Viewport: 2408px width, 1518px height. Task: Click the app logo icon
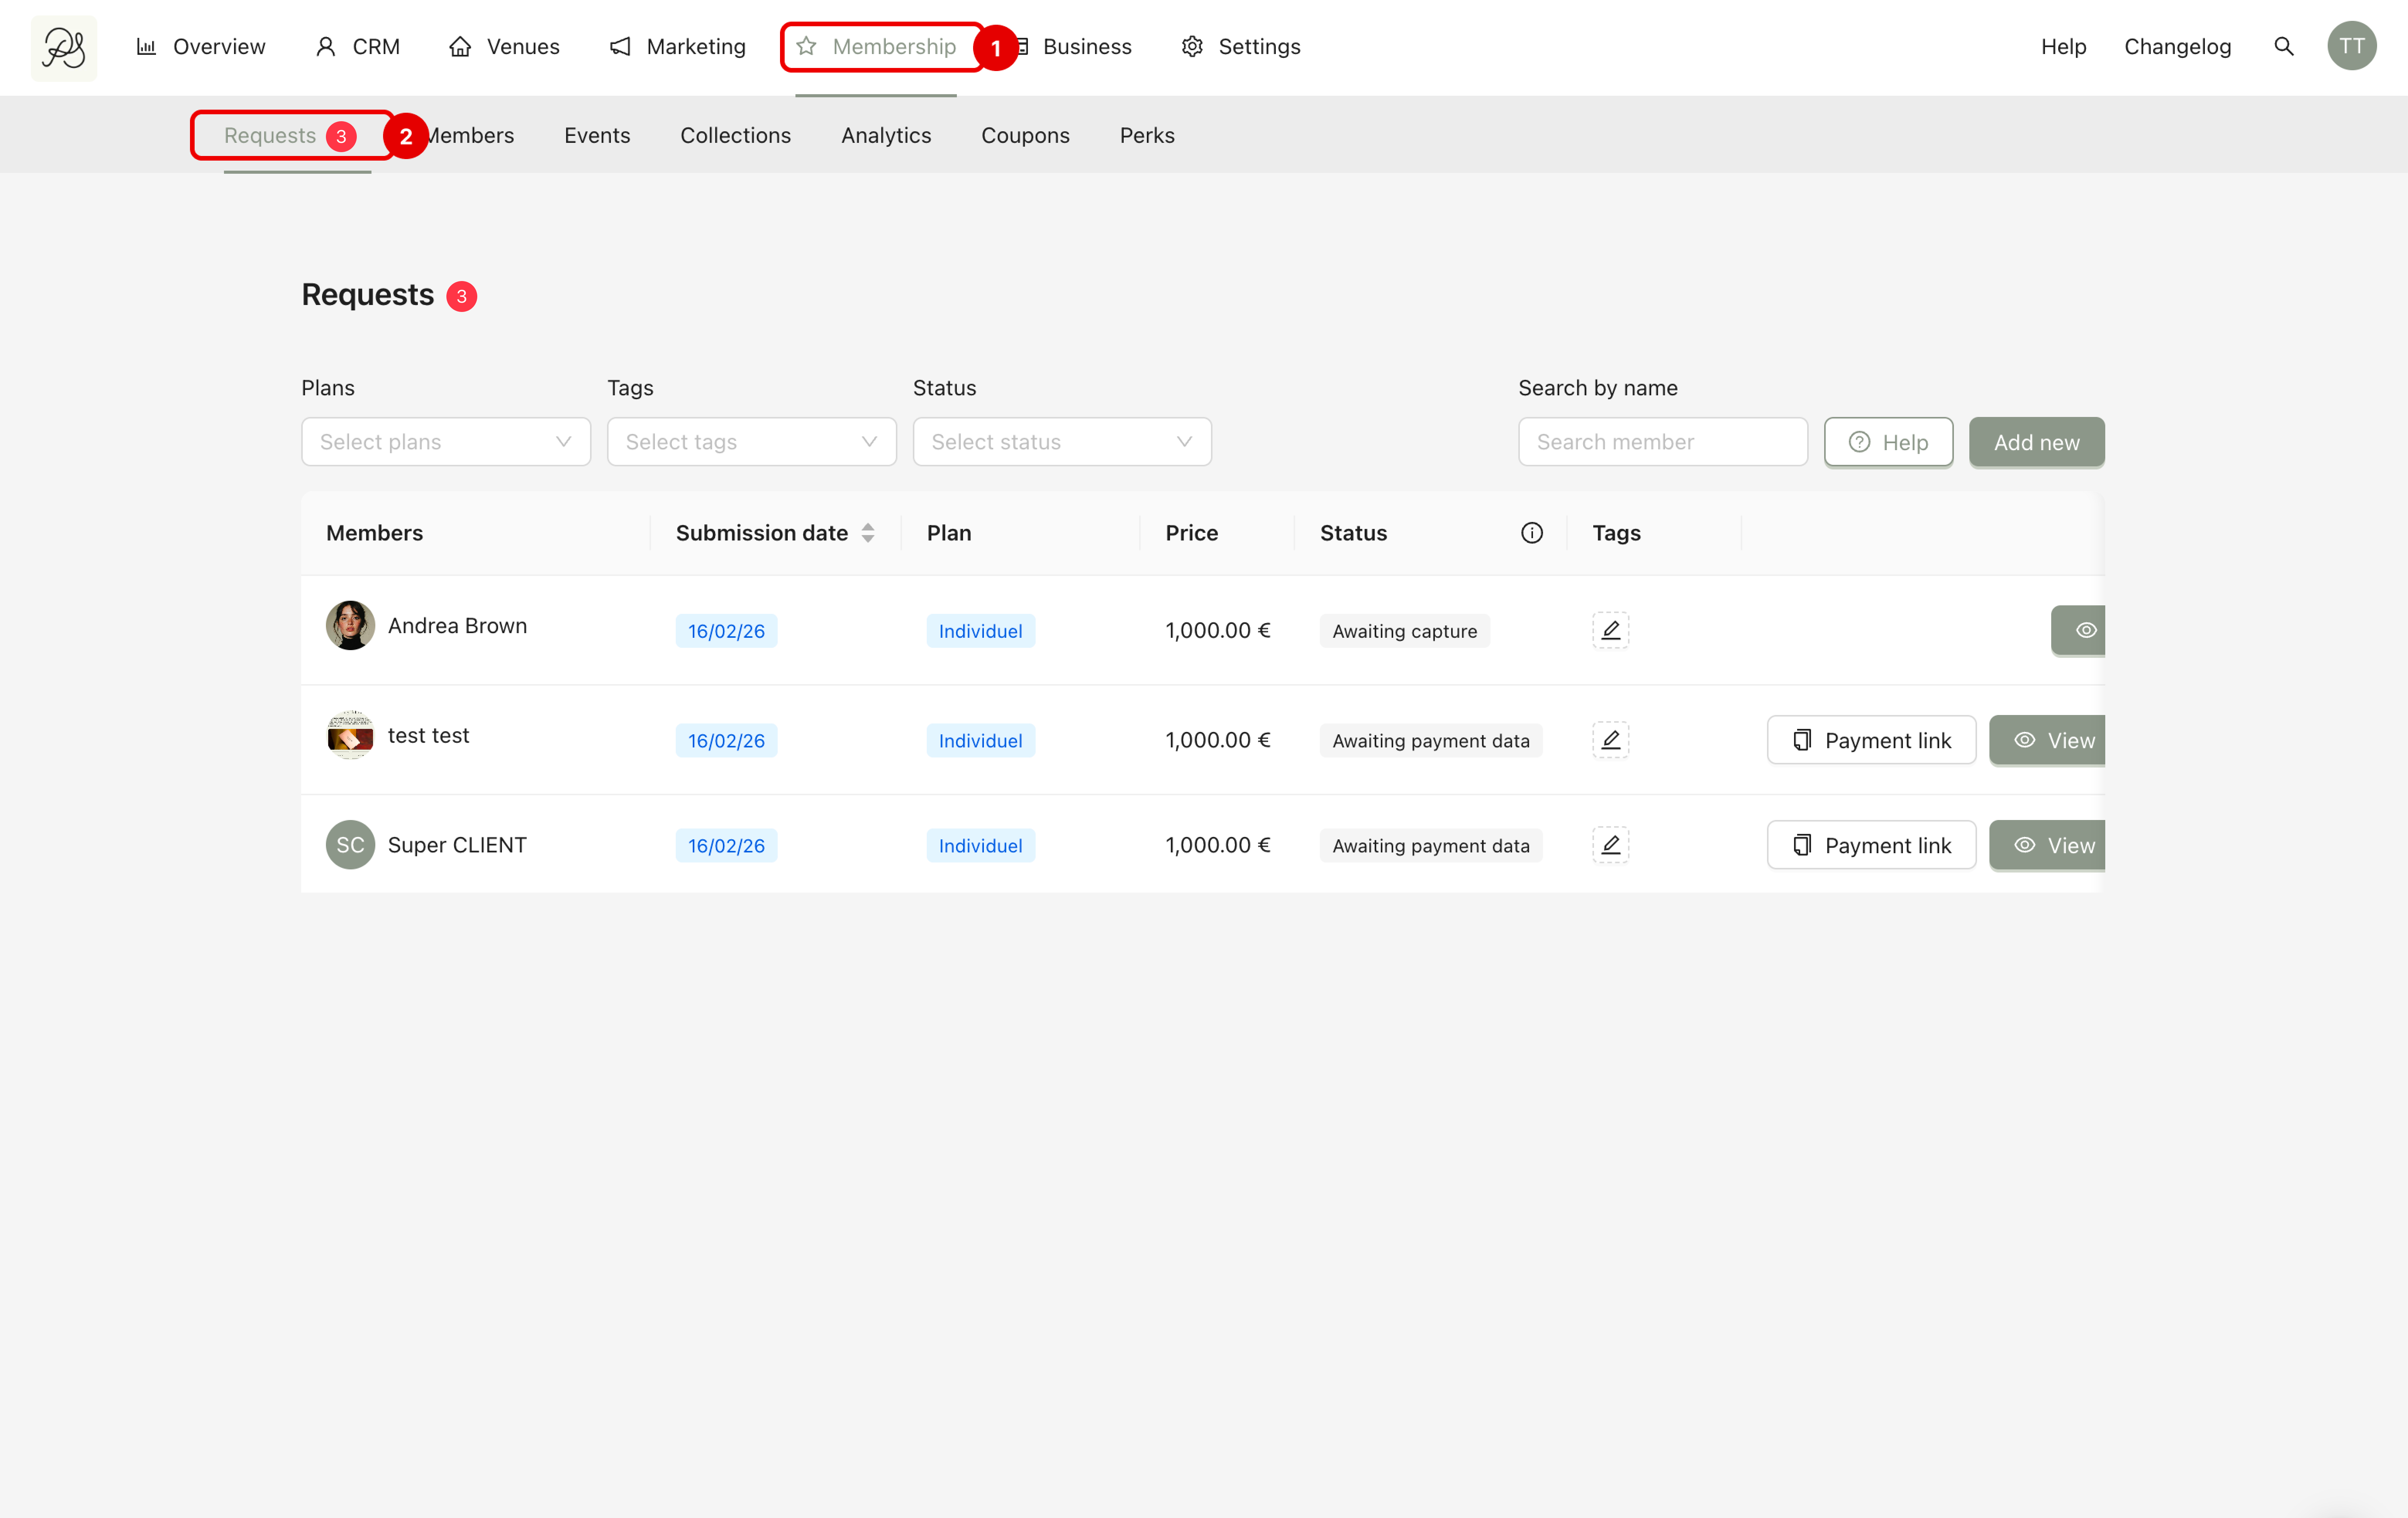click(64, 47)
